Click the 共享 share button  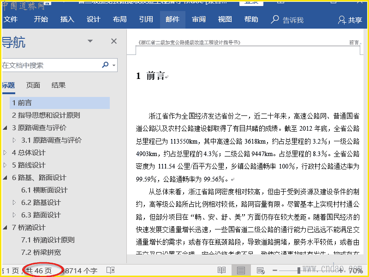(350, 20)
